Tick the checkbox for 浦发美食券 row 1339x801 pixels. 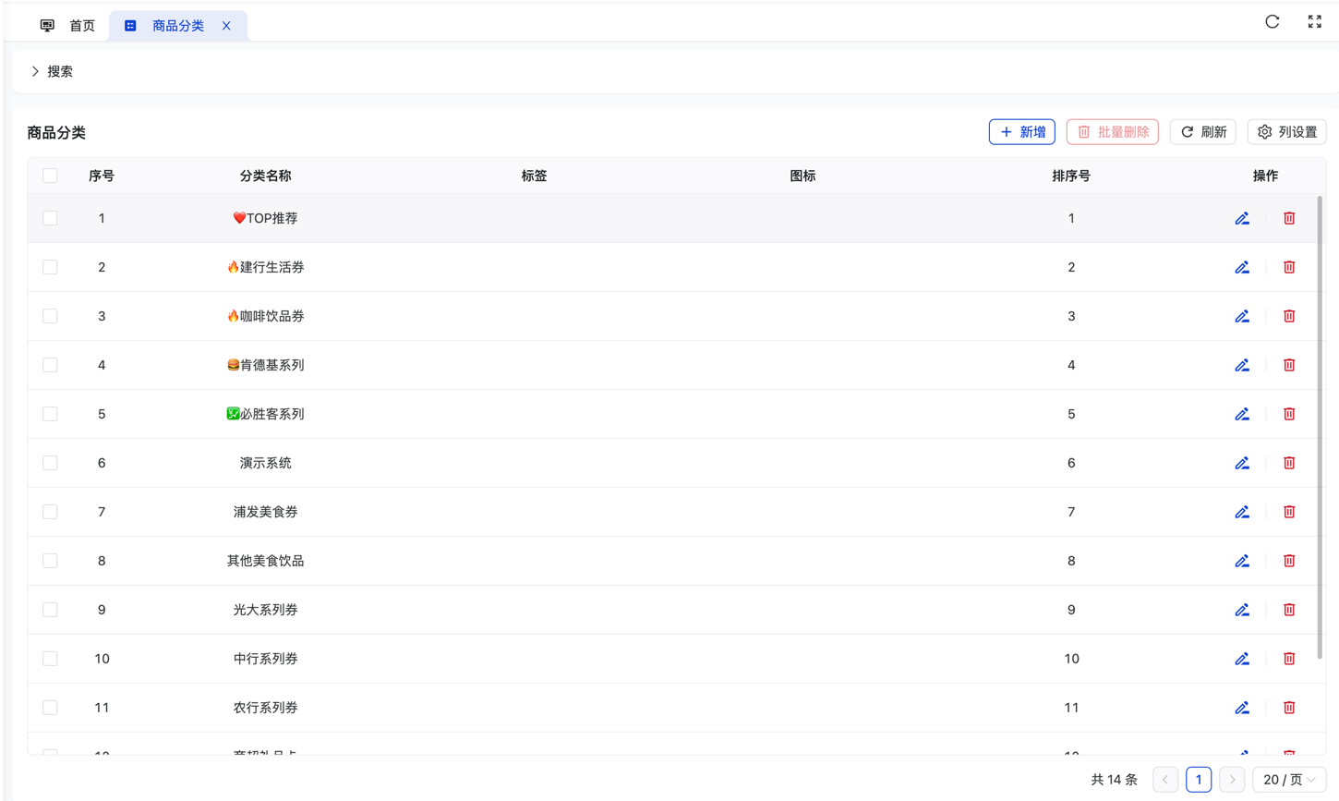pos(50,512)
